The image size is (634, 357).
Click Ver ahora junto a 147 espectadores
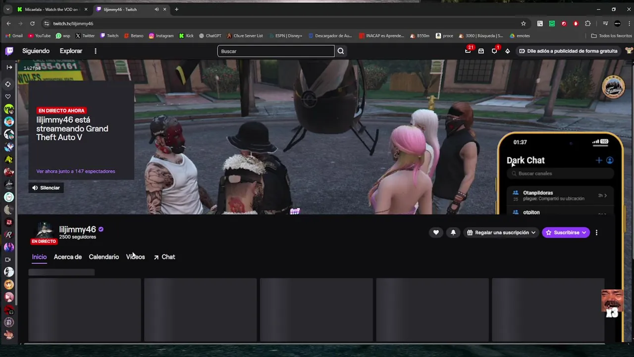pos(75,171)
